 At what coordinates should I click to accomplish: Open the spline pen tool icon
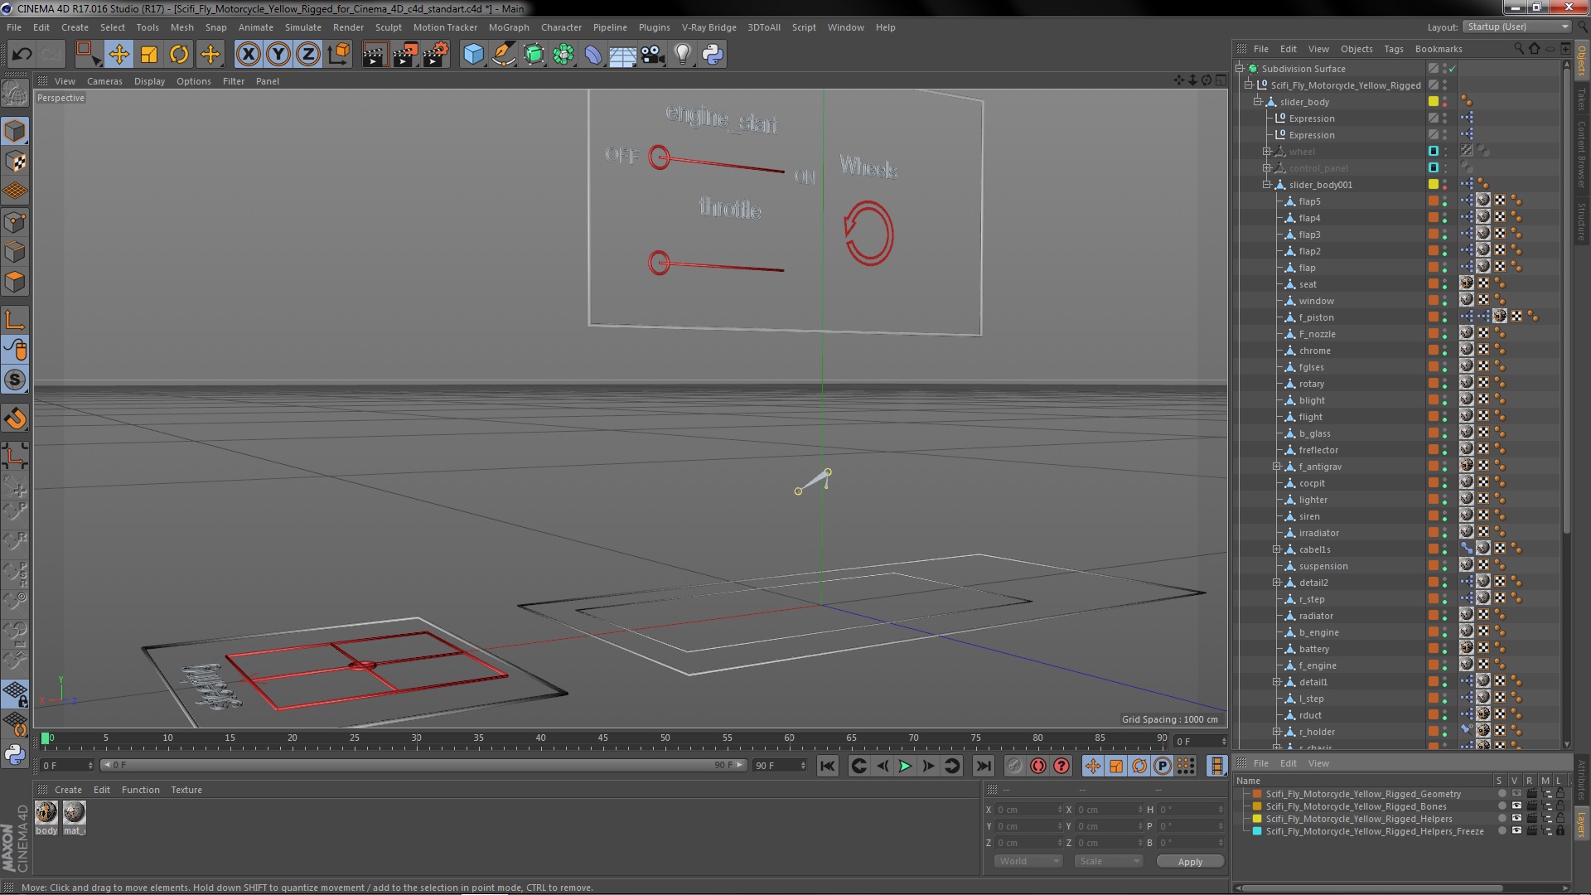(x=503, y=55)
